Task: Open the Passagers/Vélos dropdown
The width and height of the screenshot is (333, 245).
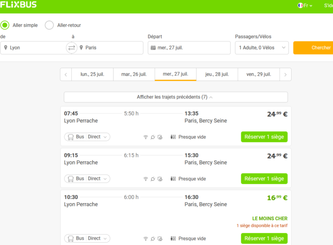Action: 262,48
